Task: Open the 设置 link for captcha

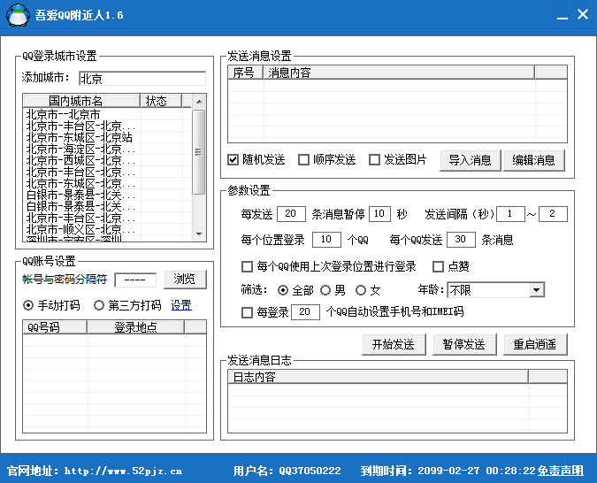Action: (x=180, y=306)
